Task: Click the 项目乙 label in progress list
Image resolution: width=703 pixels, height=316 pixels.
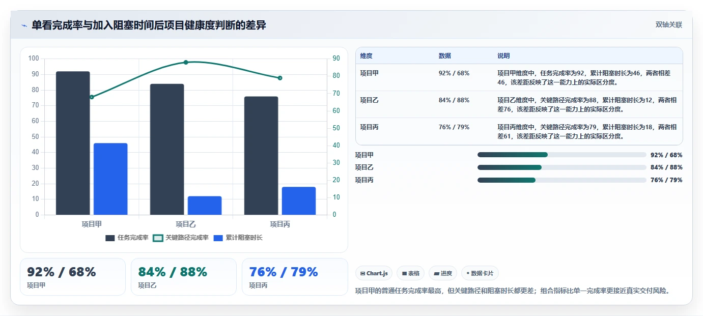Action: coord(364,167)
